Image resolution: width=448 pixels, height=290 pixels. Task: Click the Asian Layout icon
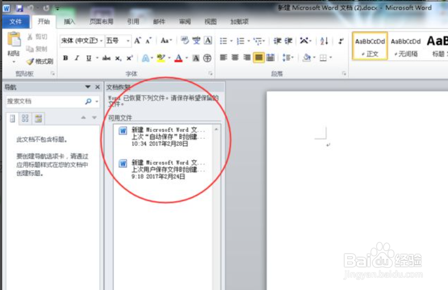pyautogui.click(x=304, y=41)
